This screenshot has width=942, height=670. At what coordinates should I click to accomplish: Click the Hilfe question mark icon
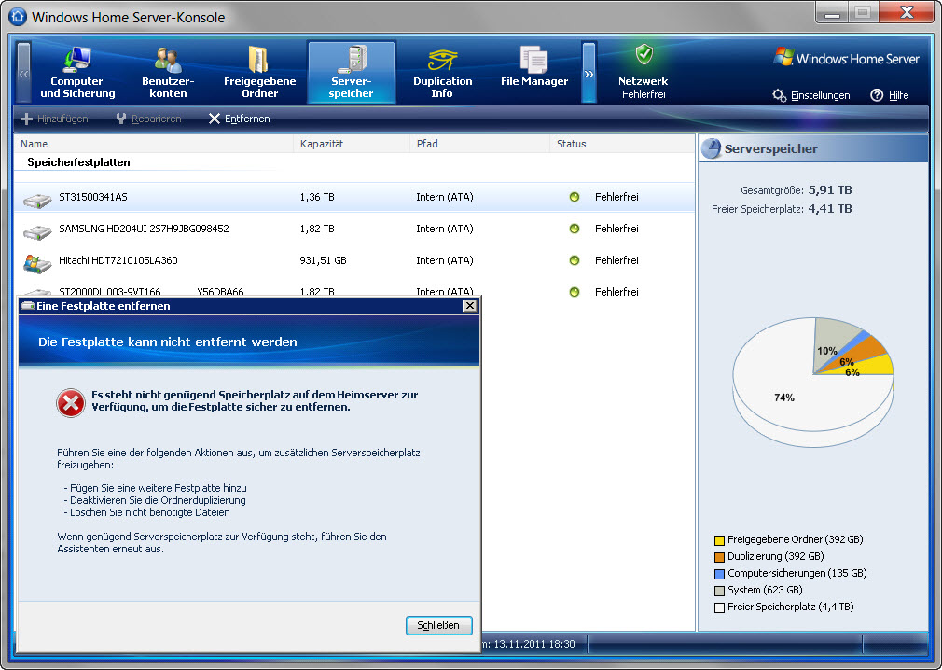click(877, 95)
